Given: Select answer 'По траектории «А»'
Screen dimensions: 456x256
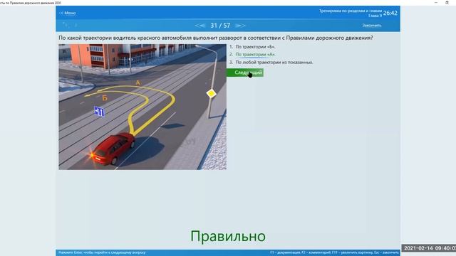Looking at the screenshot, I should 255,54.
